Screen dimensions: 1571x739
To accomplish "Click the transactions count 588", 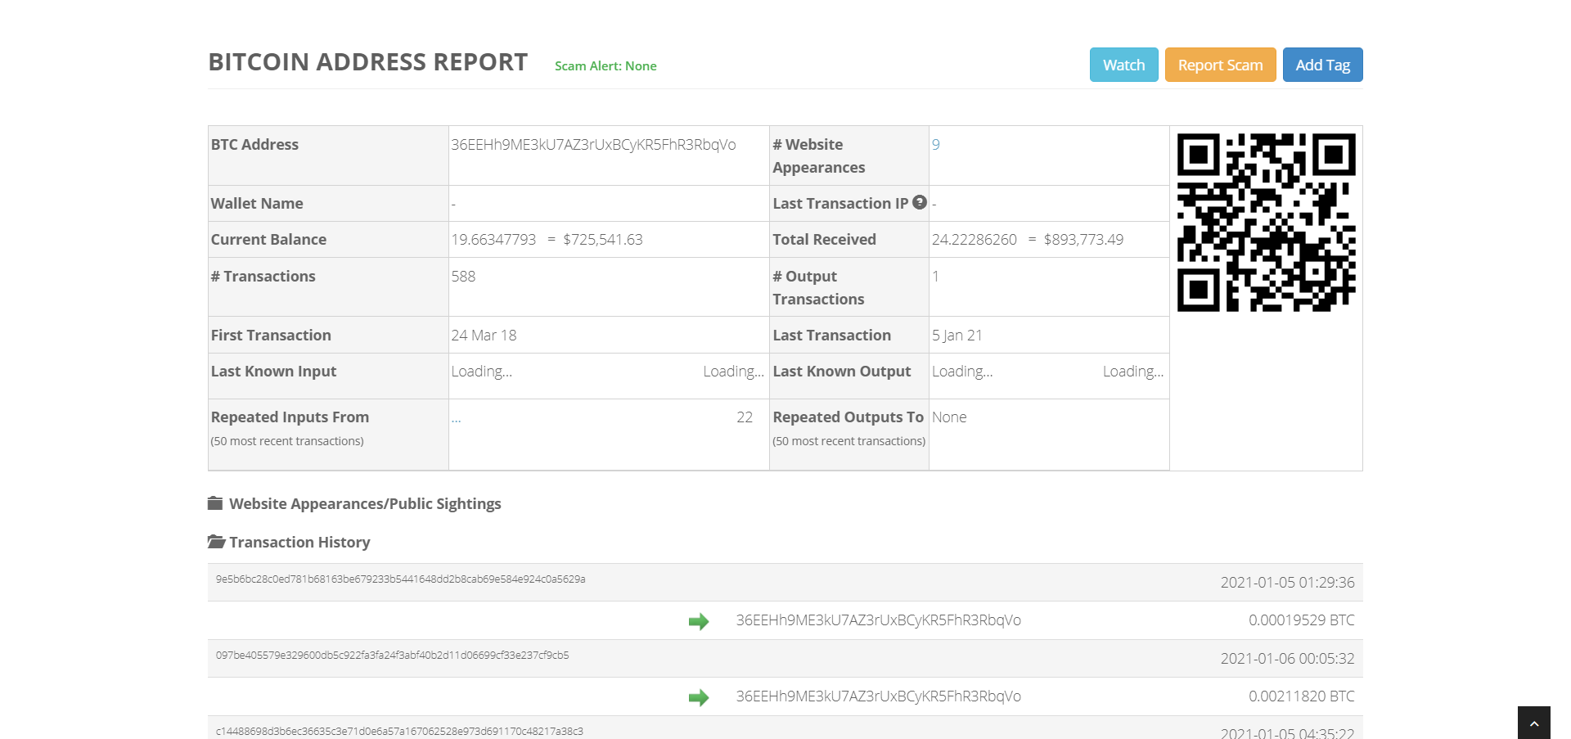I will pyautogui.click(x=463, y=276).
